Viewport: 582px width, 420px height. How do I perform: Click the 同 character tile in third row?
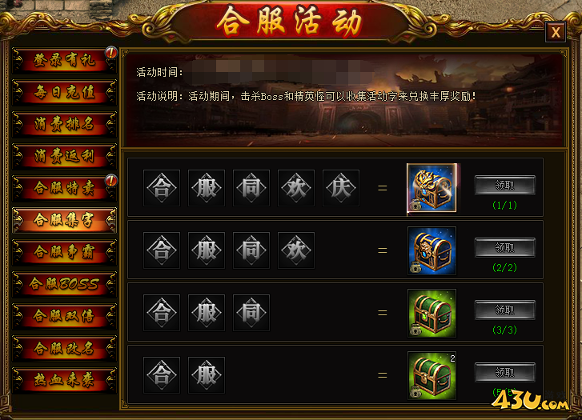tap(251, 313)
